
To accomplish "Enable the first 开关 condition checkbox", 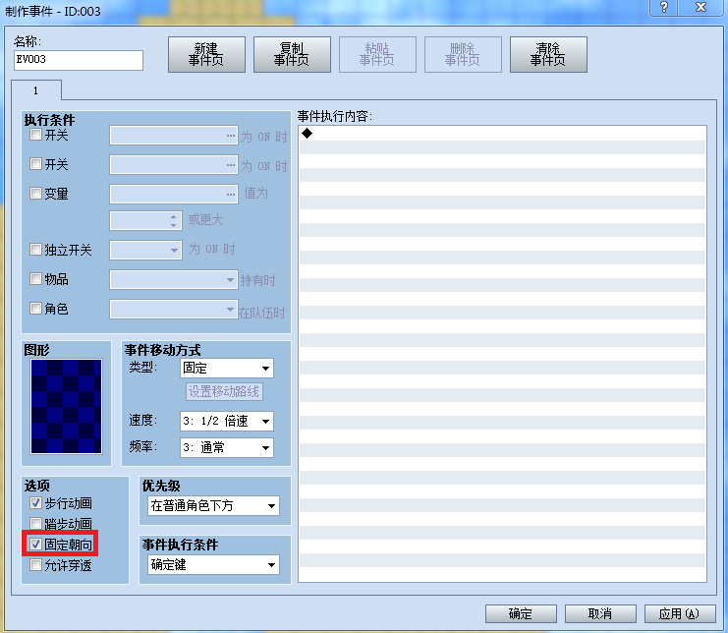I will pos(35,135).
